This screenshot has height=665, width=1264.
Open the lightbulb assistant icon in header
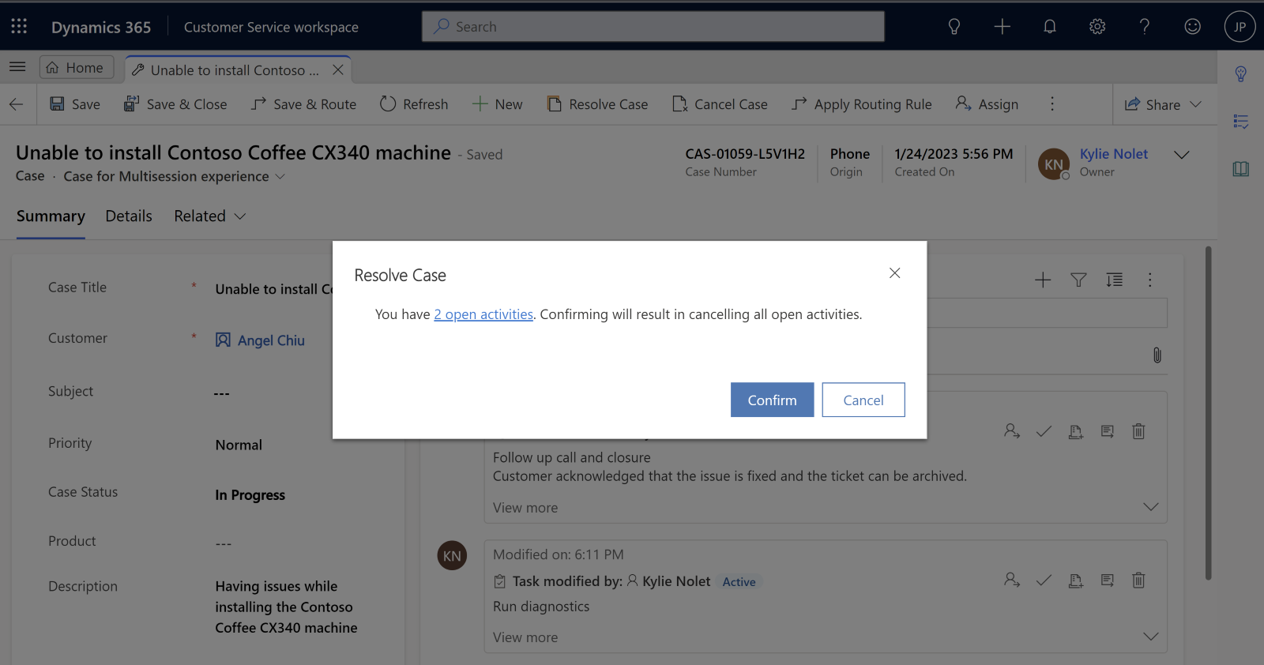coord(954,27)
